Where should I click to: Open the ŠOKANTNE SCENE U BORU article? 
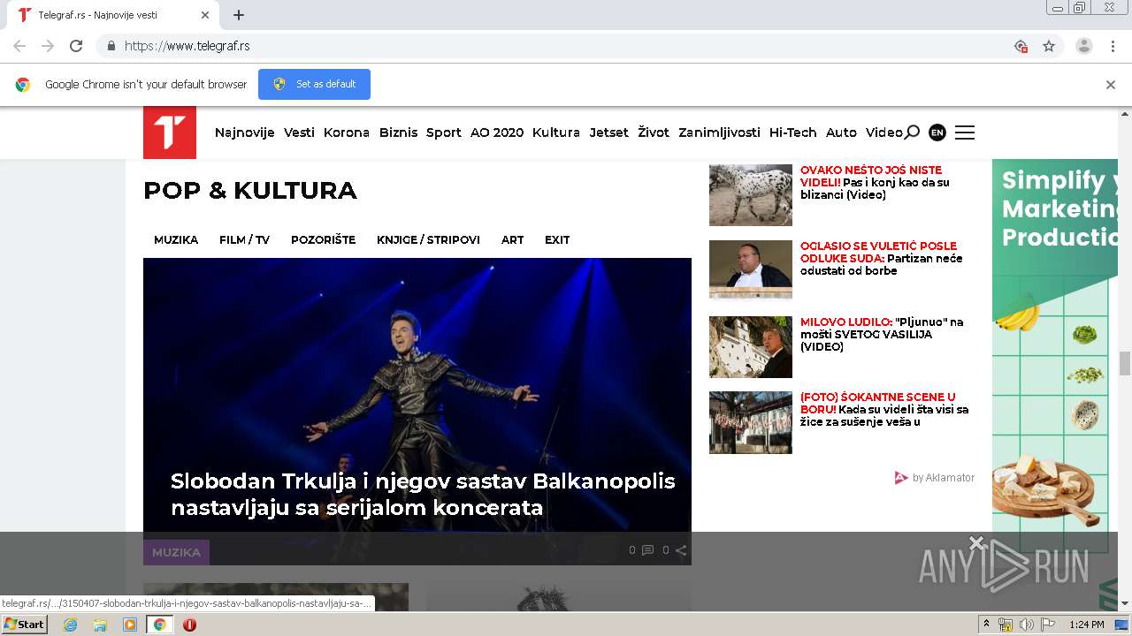(x=884, y=410)
